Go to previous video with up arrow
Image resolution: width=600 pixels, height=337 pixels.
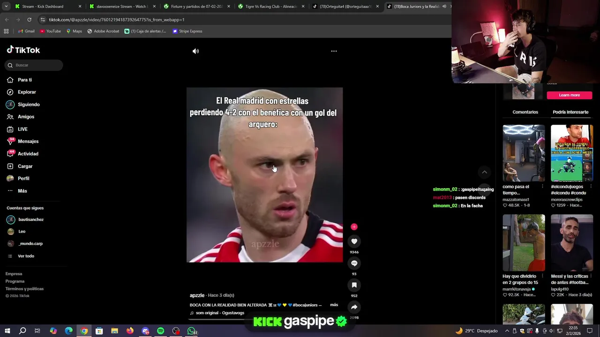pos(484,172)
